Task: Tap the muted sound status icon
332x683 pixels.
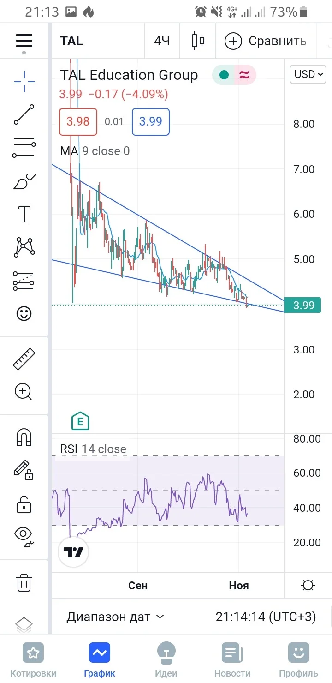Action: pyautogui.click(x=216, y=12)
